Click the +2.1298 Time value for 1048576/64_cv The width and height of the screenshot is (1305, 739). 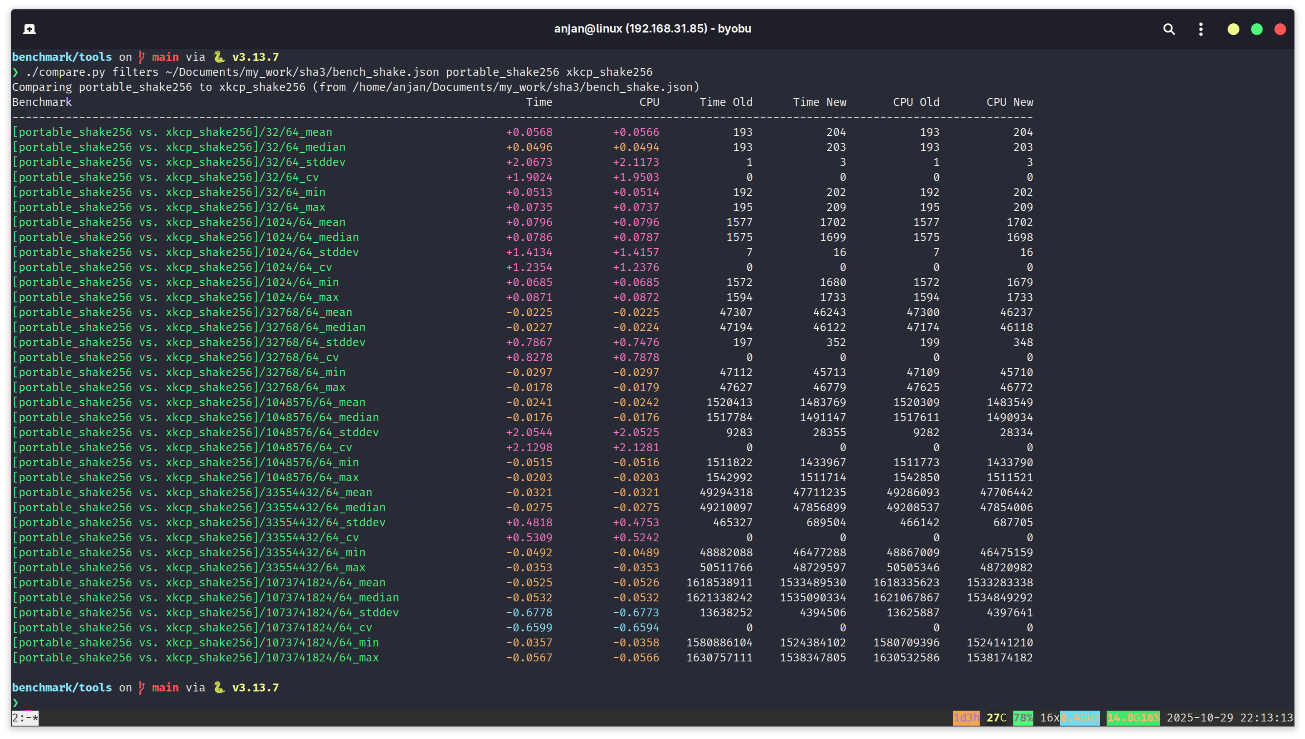point(529,447)
